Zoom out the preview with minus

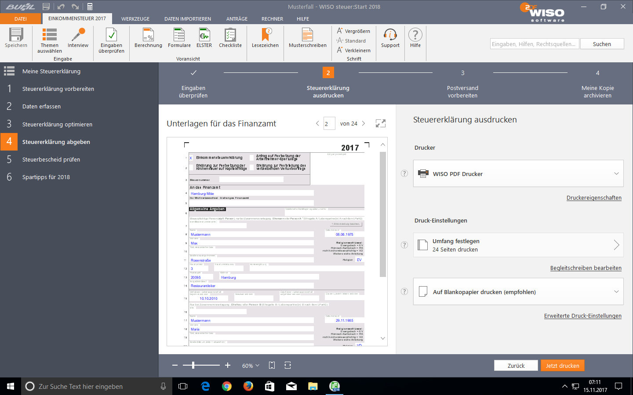(175, 365)
